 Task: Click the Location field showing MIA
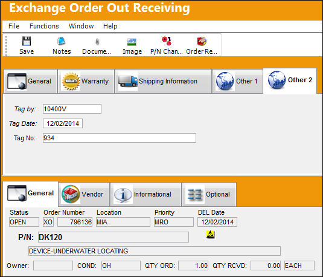[x=123, y=222]
